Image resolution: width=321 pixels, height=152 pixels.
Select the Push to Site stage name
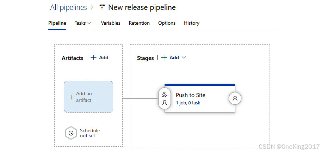click(190, 95)
